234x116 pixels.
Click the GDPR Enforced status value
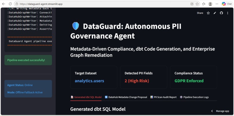(x=189, y=81)
